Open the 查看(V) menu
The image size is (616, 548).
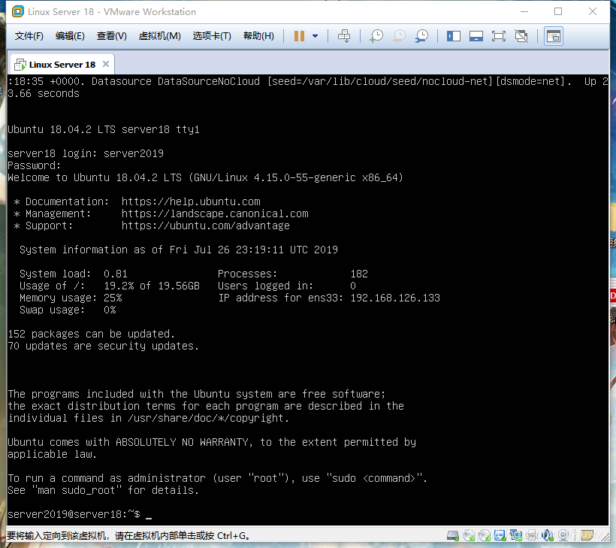tap(112, 36)
